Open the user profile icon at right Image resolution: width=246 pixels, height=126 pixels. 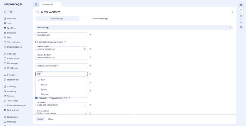coord(241,10)
